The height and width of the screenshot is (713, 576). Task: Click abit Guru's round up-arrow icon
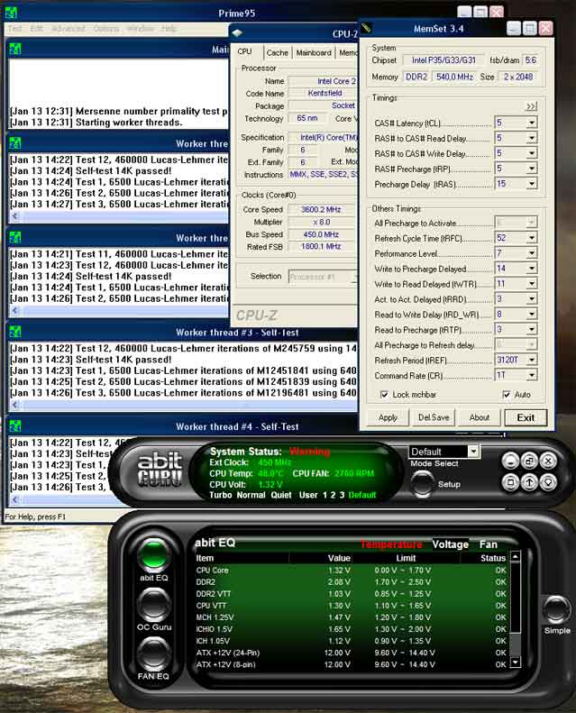point(530,482)
